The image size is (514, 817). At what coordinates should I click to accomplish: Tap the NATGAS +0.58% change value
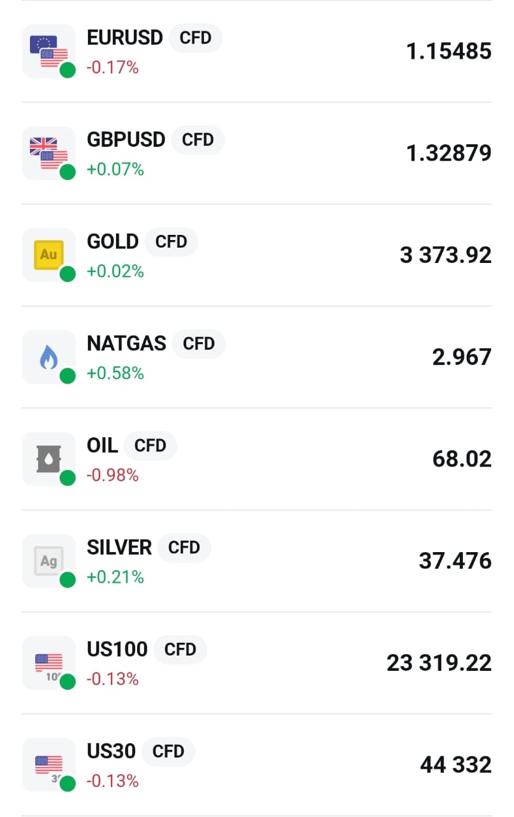(115, 373)
